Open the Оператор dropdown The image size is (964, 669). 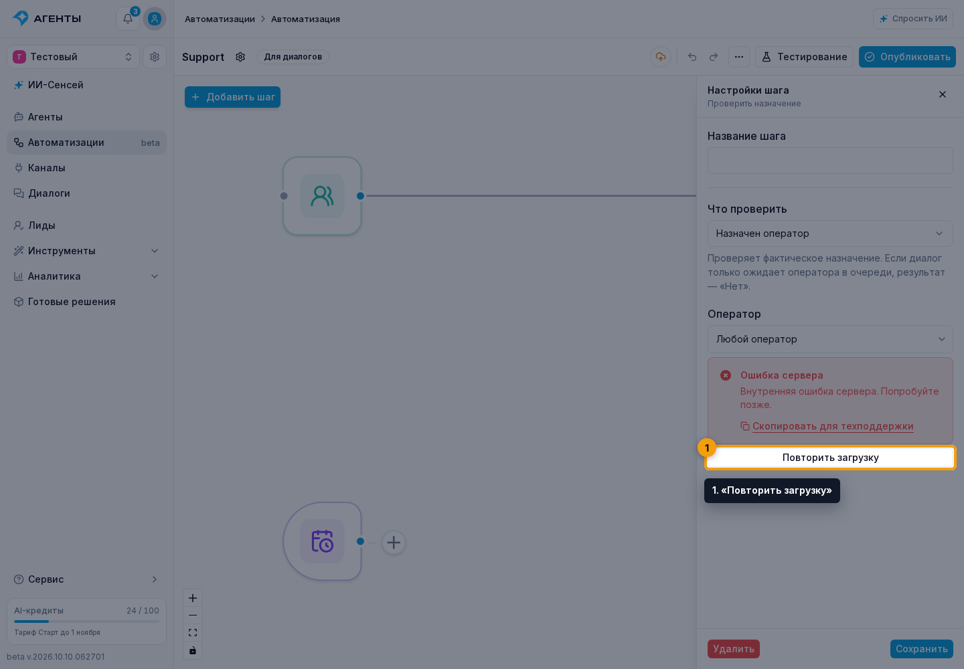(x=830, y=339)
